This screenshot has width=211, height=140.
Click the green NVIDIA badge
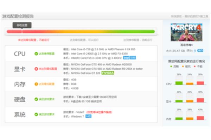(x=108, y=73)
